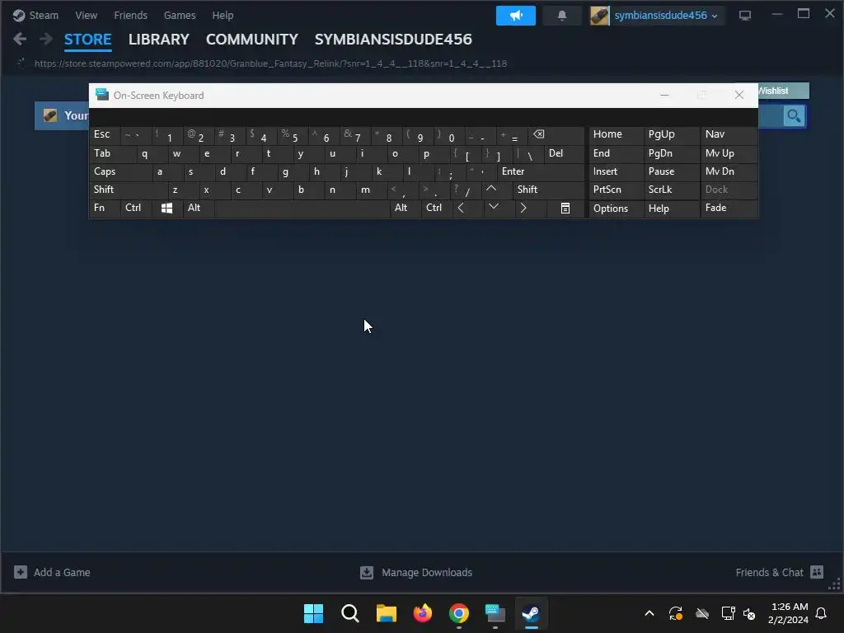
Task: Toggle Fade on the keyboard
Action: 729,208
